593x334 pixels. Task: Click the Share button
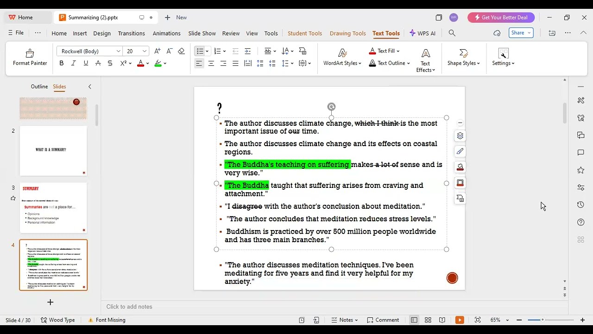pos(521,33)
